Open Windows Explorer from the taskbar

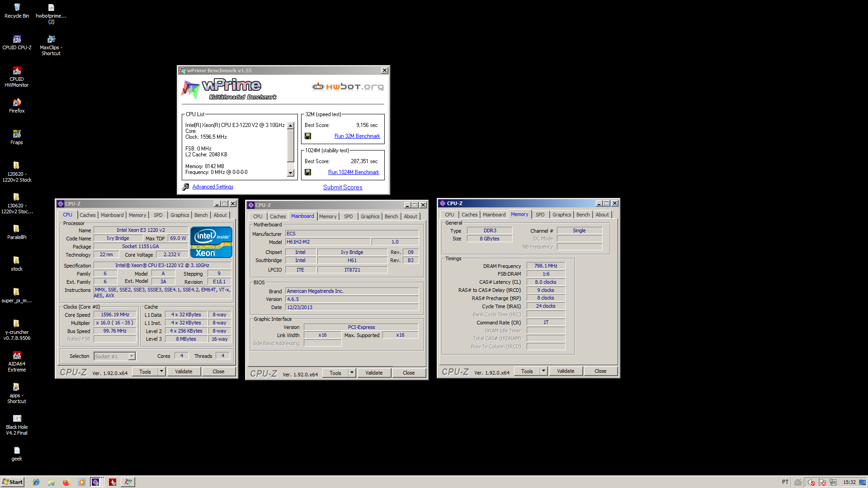(x=51, y=482)
